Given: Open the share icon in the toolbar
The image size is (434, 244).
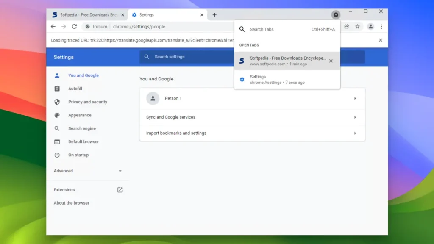Looking at the screenshot, I should point(346,26).
